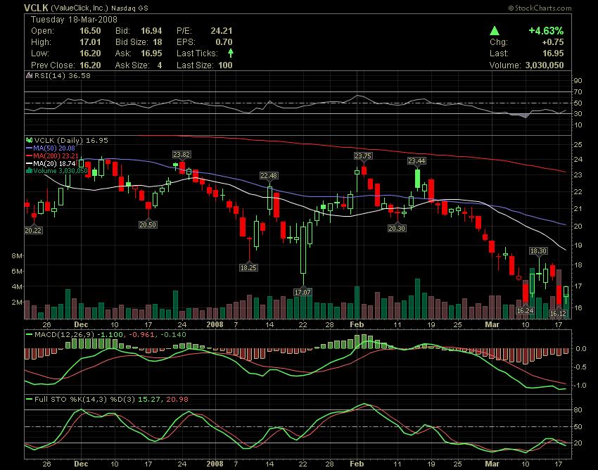Click the 23.44 price annotation

[x=416, y=161]
